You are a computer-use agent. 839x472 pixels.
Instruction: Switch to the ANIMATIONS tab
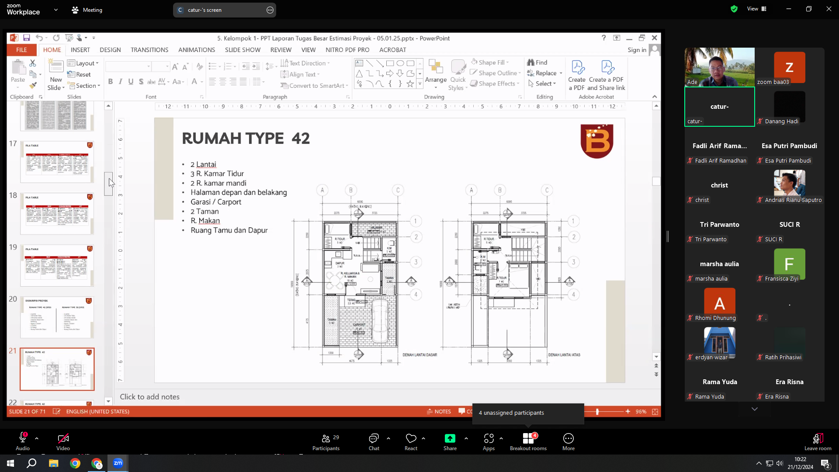coord(197,50)
